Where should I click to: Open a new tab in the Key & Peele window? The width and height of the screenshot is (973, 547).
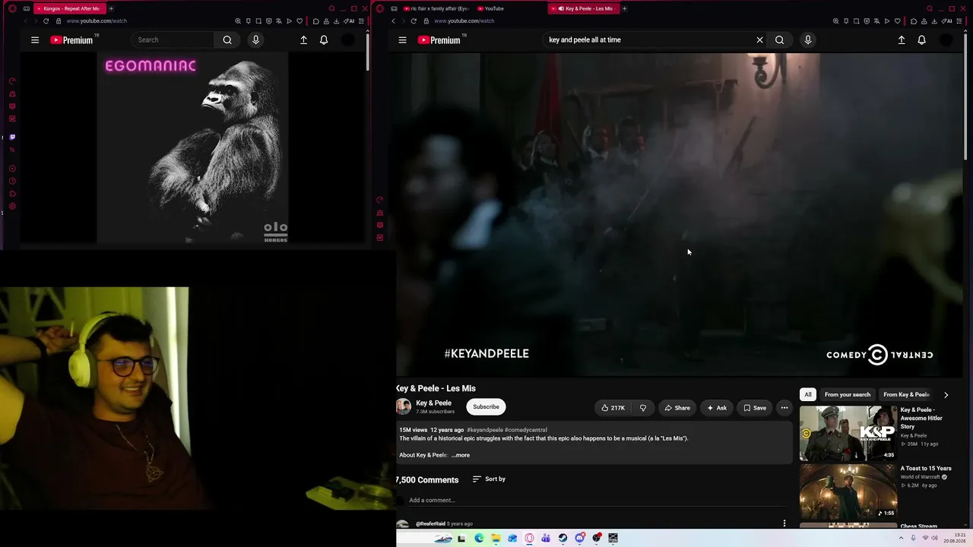point(625,8)
